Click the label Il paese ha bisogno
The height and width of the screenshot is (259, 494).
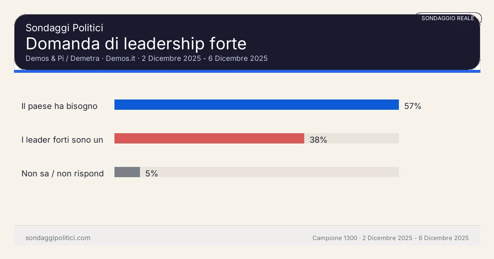pos(59,106)
